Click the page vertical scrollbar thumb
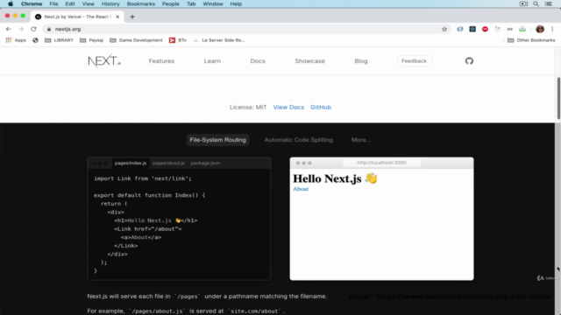Viewport: 561px width, 315px height. 558,98
